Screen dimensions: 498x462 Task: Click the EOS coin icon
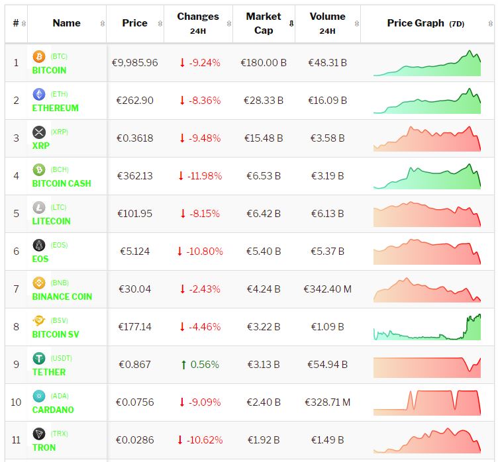pos(39,246)
